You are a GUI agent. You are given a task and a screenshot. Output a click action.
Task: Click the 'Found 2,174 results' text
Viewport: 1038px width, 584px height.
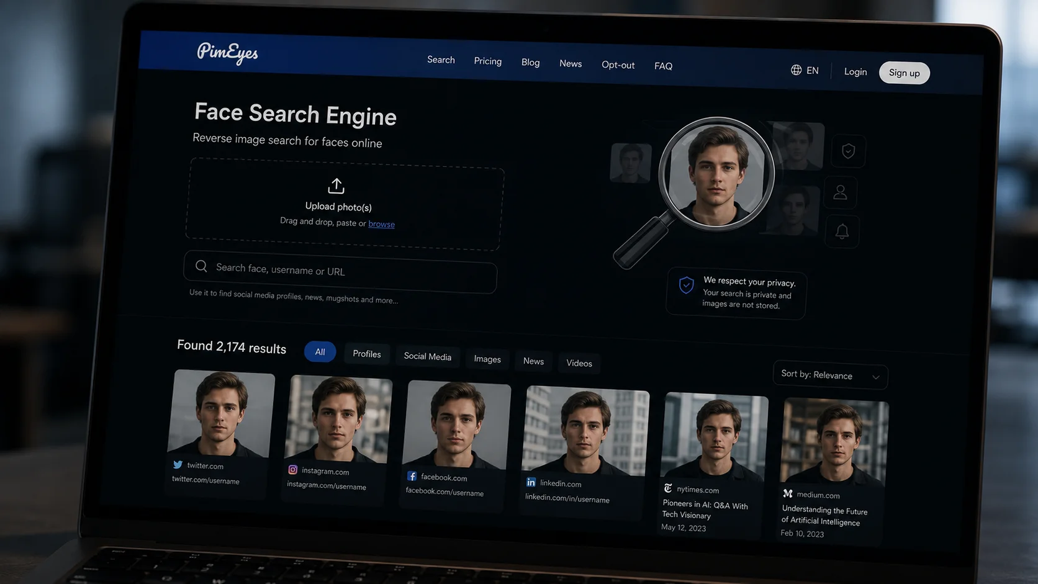[x=232, y=347]
